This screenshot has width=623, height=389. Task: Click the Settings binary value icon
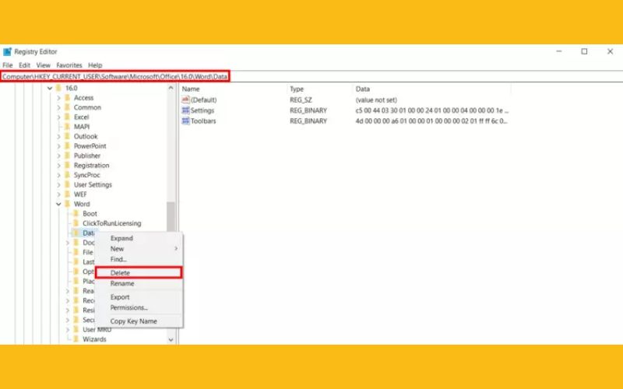(185, 110)
